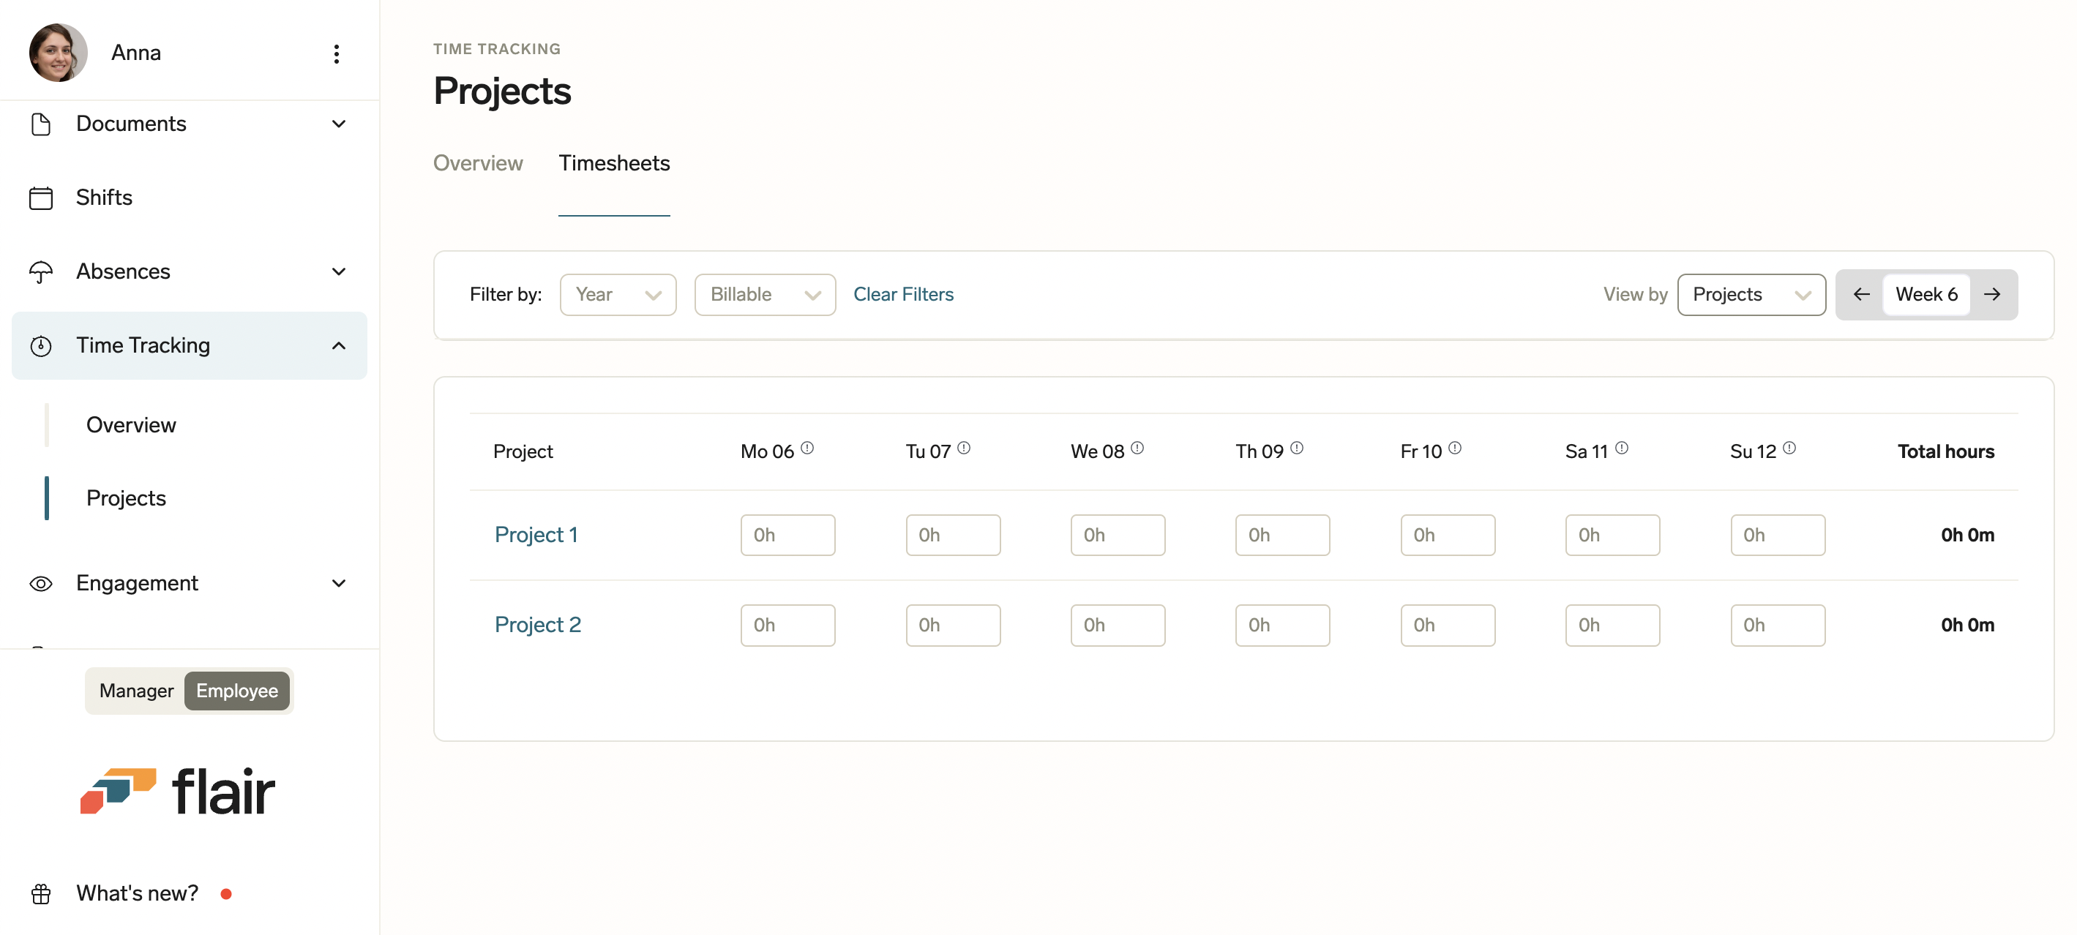The image size is (2077, 935).
Task: Click the Engagement eye icon
Action: pos(40,584)
